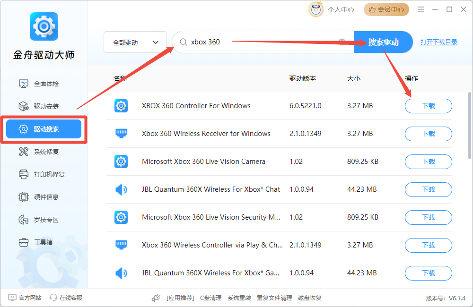Open 会员中心 button
Image resolution: width=473 pixels, height=307 pixels.
click(386, 9)
